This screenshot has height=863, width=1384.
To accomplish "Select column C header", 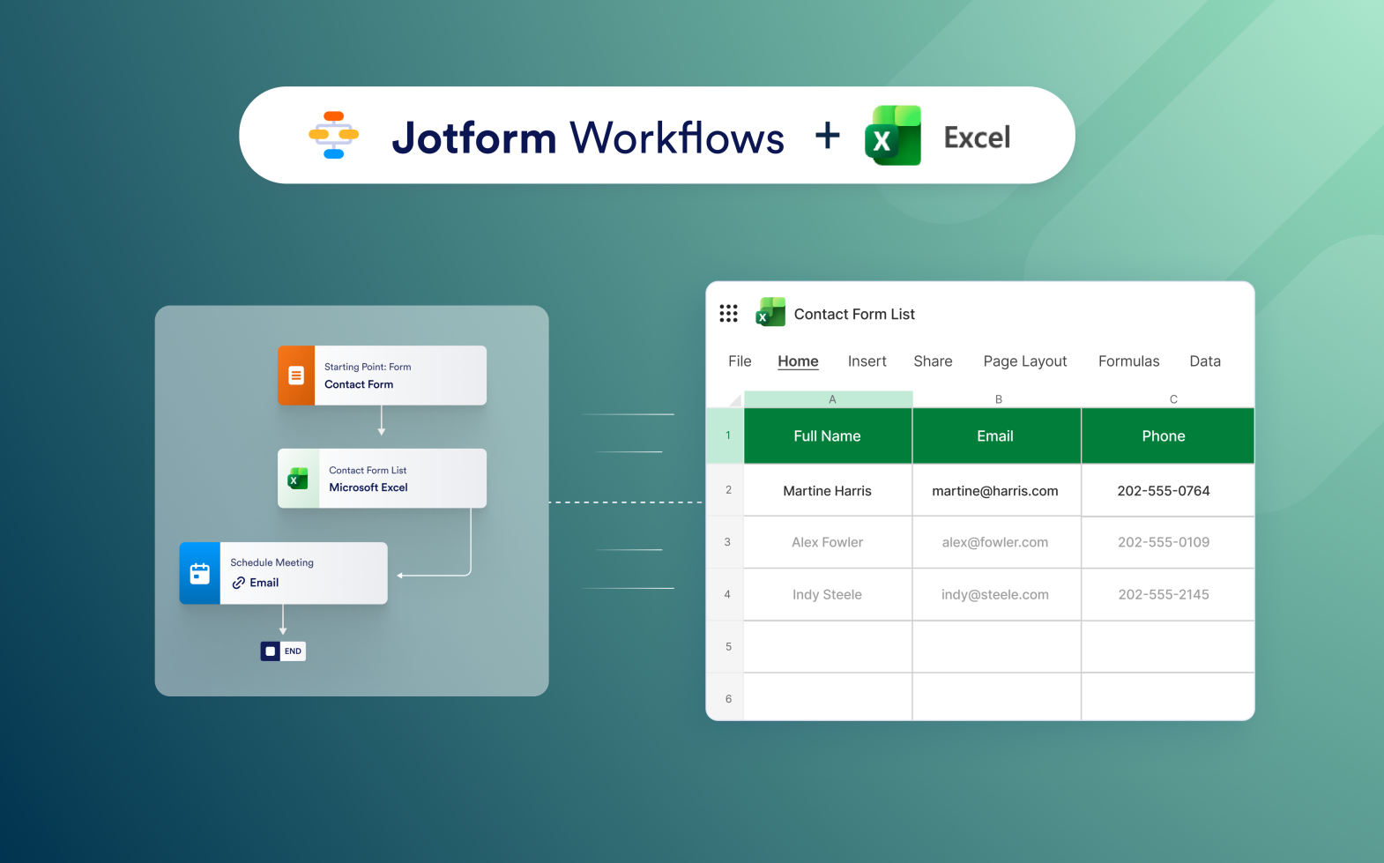I will [1169, 399].
